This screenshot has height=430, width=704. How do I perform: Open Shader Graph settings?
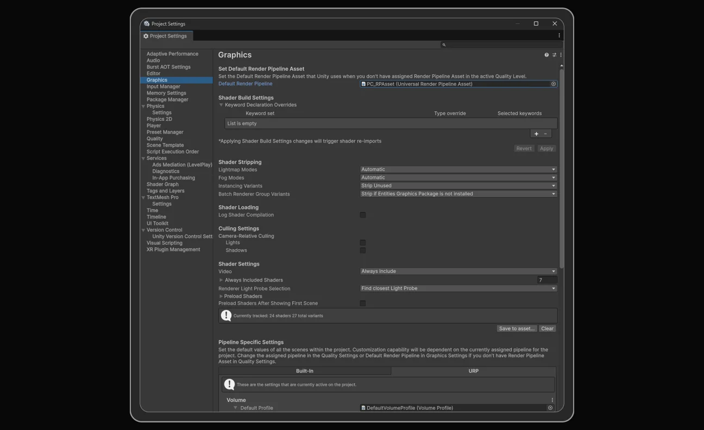click(x=162, y=184)
